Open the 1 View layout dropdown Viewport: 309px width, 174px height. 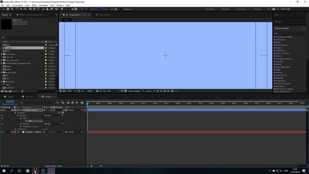(x=150, y=91)
